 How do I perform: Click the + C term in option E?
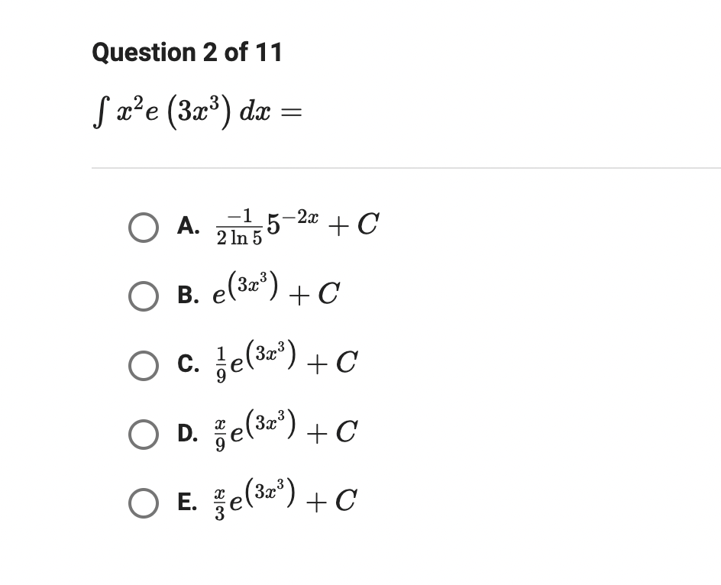point(338,500)
